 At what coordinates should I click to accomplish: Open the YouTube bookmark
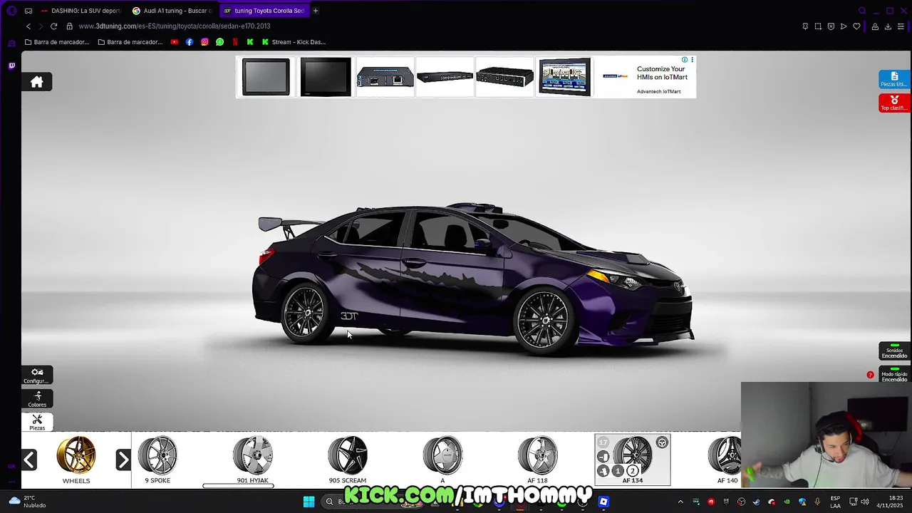(175, 42)
